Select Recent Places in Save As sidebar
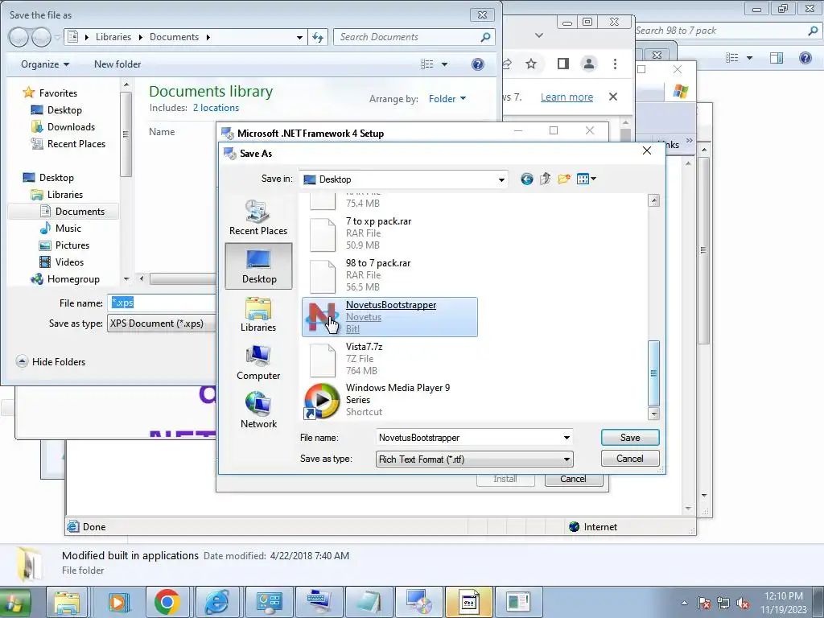This screenshot has width=824, height=618. point(258,217)
